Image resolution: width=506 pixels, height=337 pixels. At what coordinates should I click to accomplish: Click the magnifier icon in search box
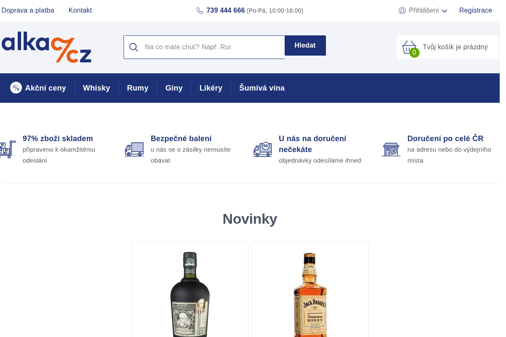[x=134, y=47]
